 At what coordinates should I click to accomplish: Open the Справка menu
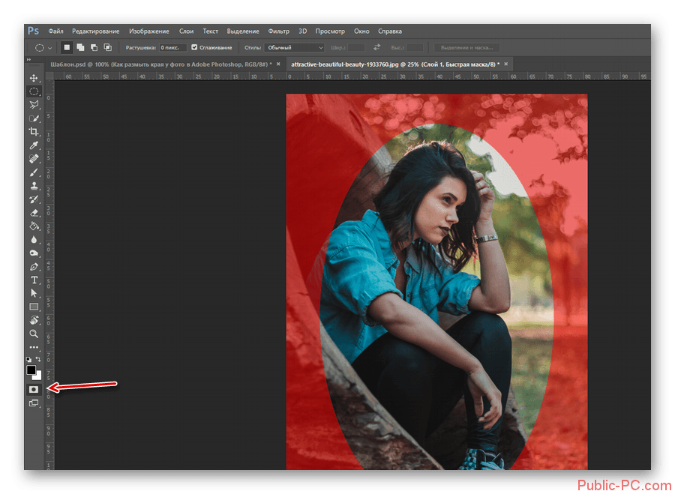(390, 31)
